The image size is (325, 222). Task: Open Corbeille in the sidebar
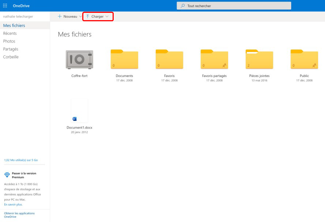tap(11, 57)
